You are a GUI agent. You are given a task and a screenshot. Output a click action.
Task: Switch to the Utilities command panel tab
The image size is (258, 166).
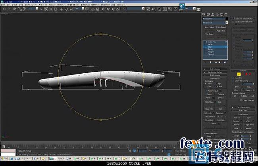point(226,14)
